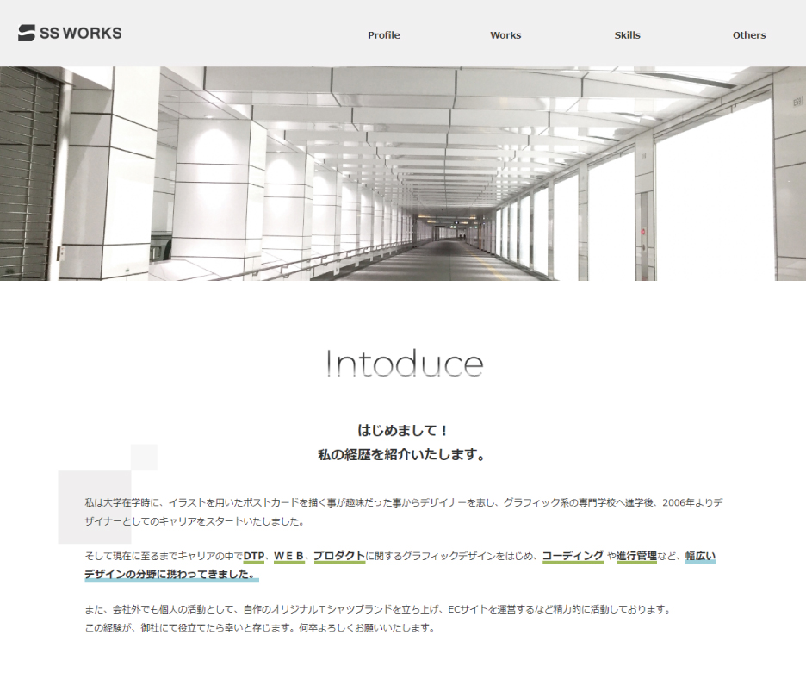Click the corridor hero banner image
Image resolution: width=806 pixels, height=679 pixels.
[x=403, y=173]
